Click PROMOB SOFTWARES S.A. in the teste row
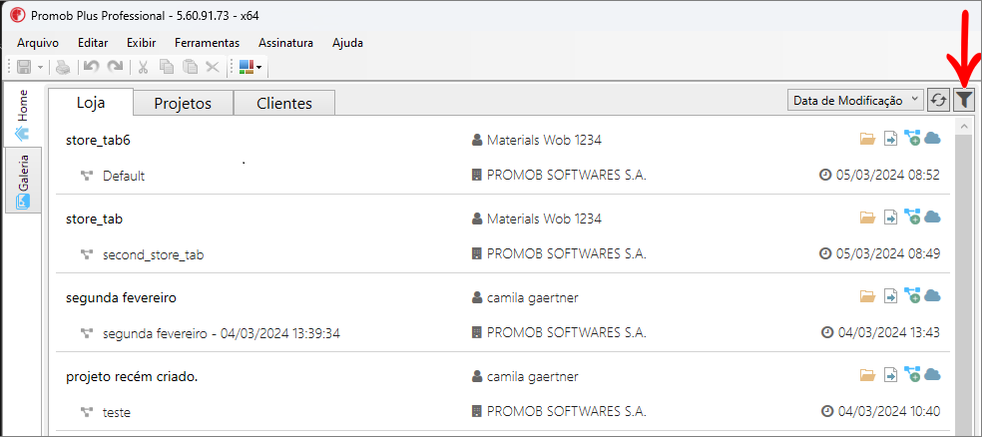Viewport: 982px width, 437px height. pyautogui.click(x=566, y=412)
